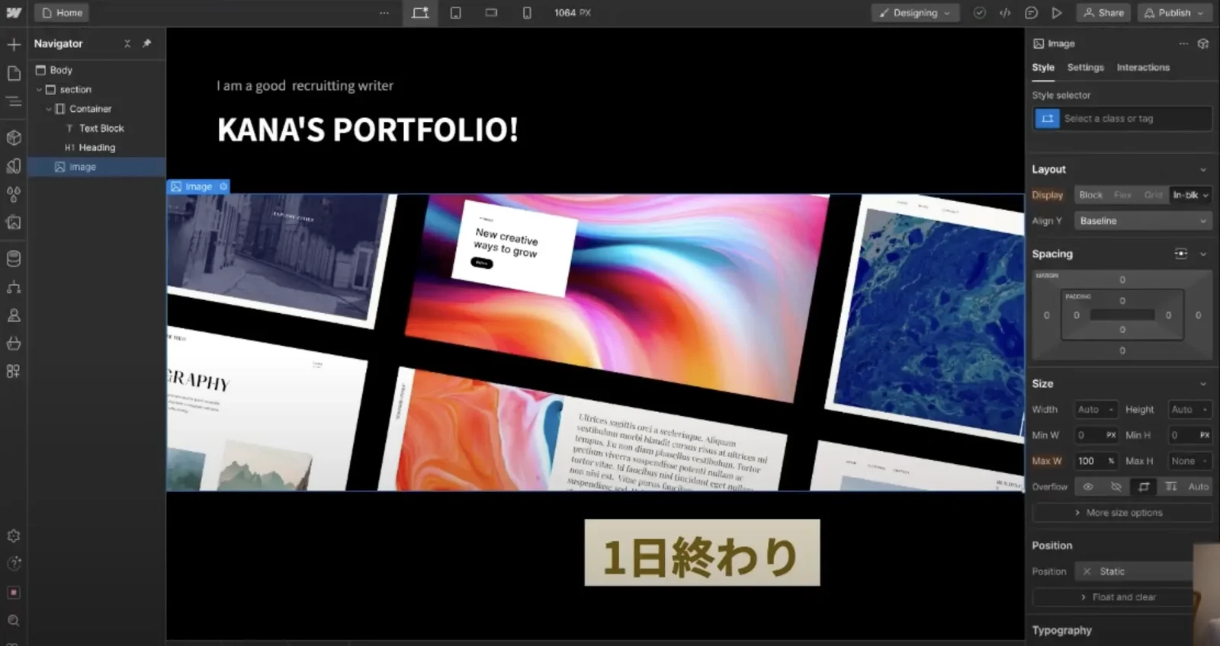Click the Share button
The image size is (1220, 646).
tap(1103, 13)
